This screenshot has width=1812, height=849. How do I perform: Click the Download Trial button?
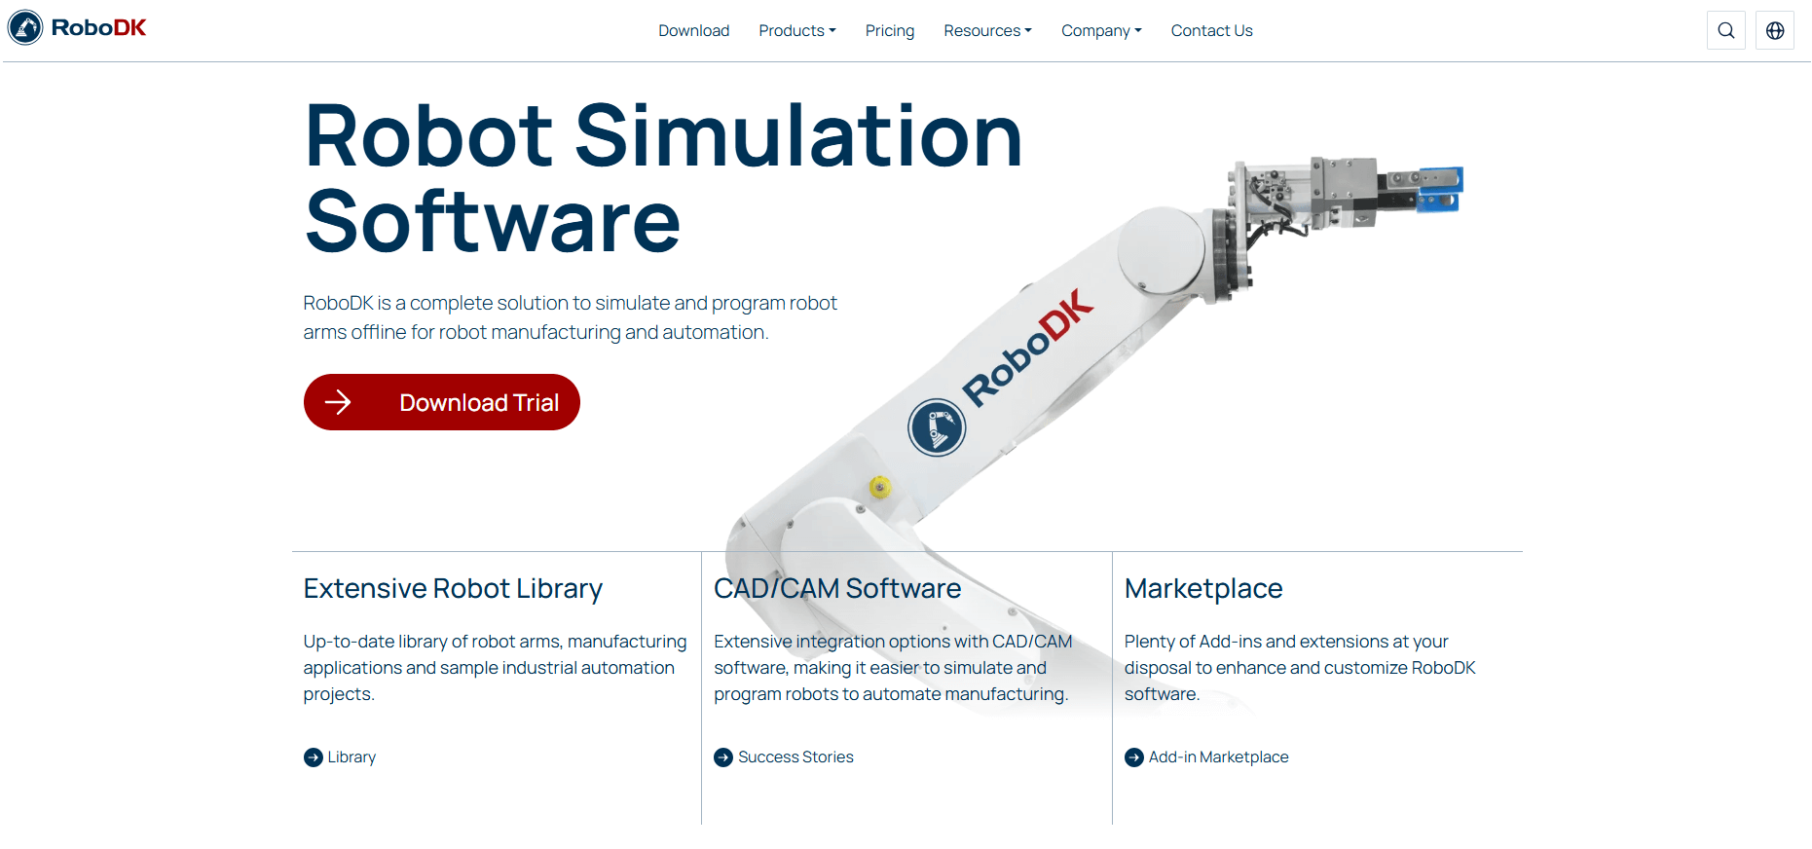(x=442, y=402)
